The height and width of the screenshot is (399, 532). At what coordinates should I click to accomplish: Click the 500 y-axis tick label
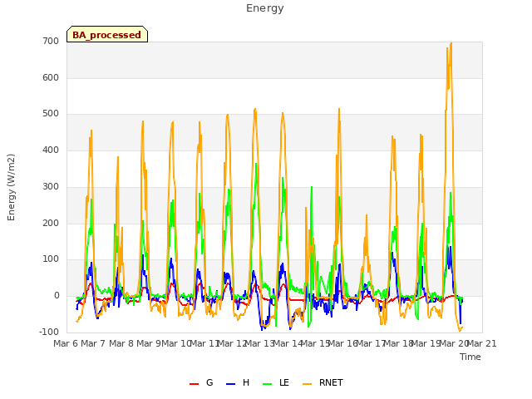(51, 114)
